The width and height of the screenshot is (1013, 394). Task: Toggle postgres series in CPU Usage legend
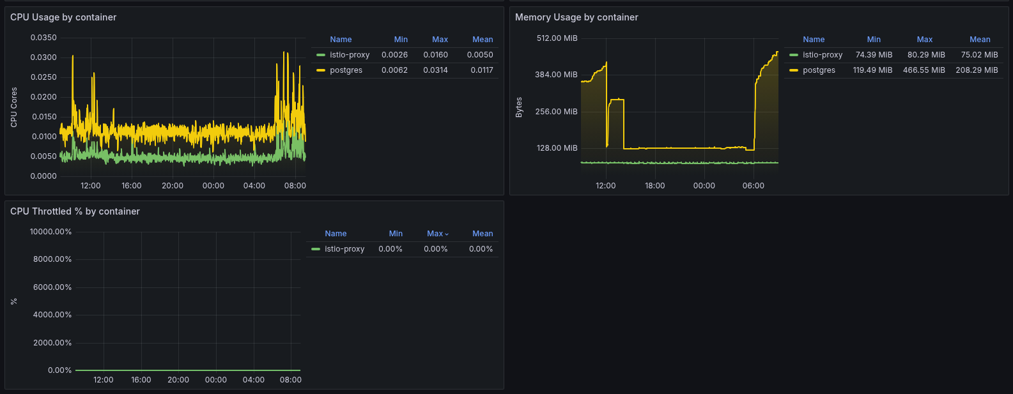click(x=346, y=70)
